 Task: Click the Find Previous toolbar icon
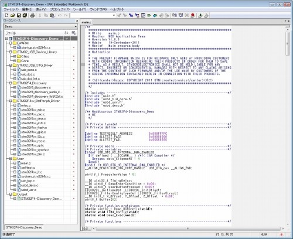click(119, 15)
